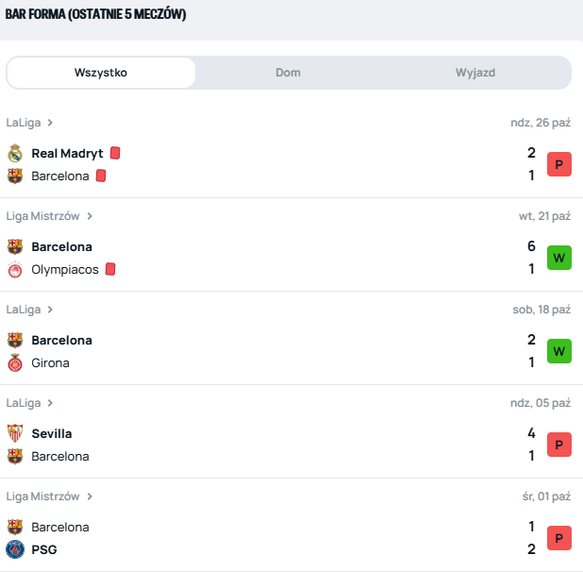Click Barcelona crest in Real Madryt match
The image size is (583, 572).
tap(14, 176)
